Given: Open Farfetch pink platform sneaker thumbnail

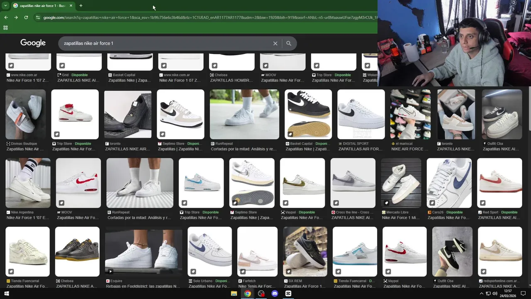Looking at the screenshot, I should pyautogui.click(x=257, y=252).
